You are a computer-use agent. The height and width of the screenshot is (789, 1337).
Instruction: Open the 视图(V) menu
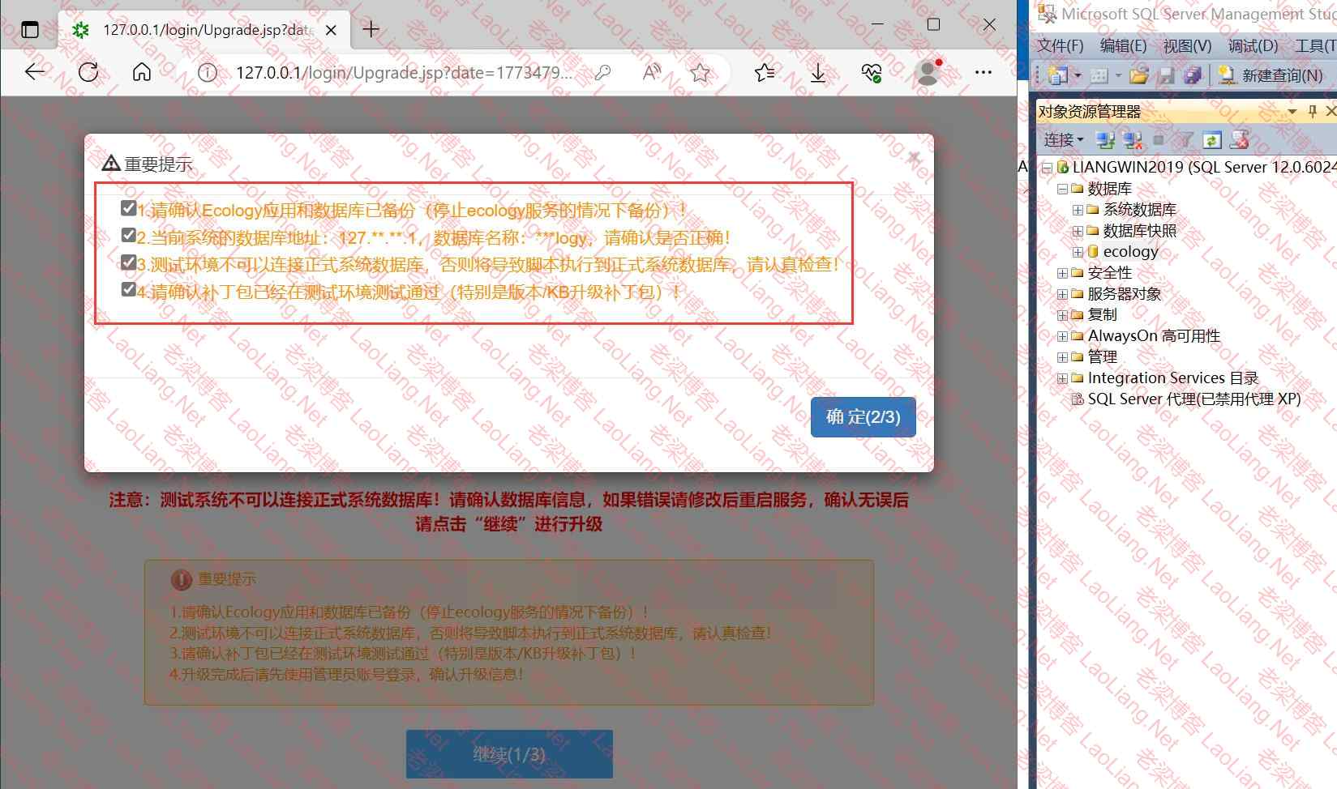coord(1187,46)
